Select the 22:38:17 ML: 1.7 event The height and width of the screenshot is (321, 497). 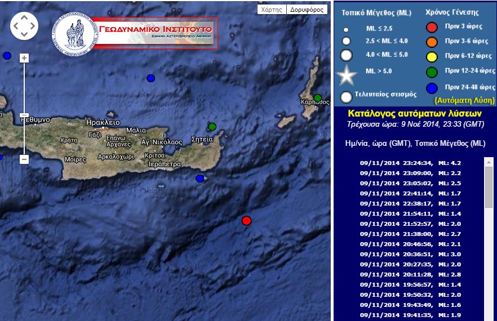click(410, 204)
